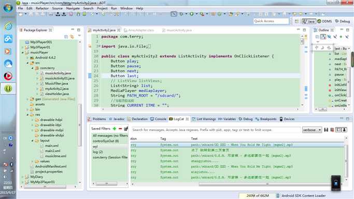Click the red media player taskbar icon
The width and height of the screenshot is (354, 199).
tap(8, 76)
